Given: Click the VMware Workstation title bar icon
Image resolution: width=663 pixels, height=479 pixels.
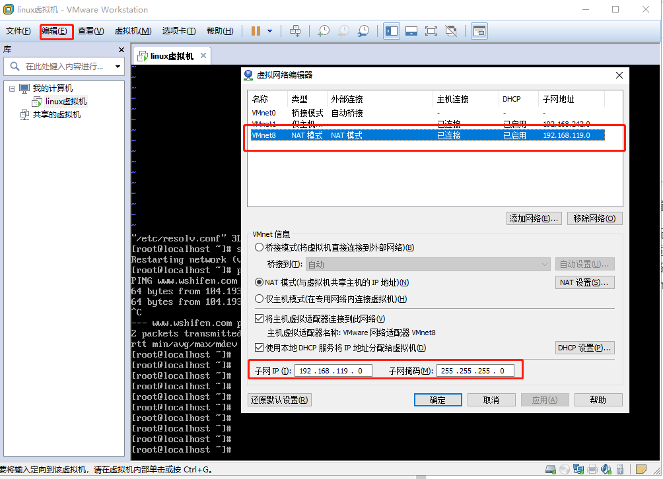Looking at the screenshot, I should 8,9.
